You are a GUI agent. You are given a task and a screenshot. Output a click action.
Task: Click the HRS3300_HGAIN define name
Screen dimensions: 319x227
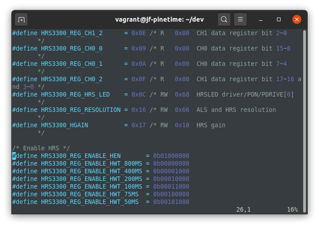tap(65, 125)
